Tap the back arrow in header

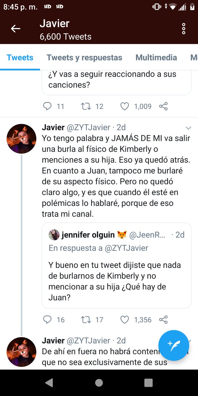[16, 29]
